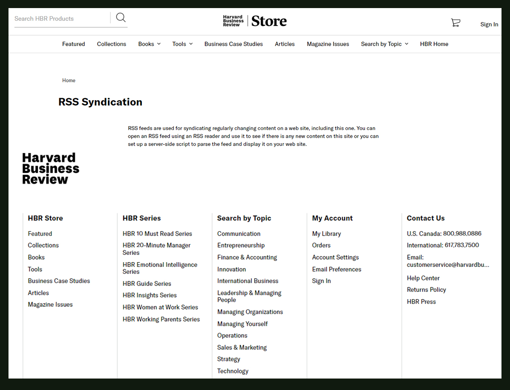Visit the HBR 10 Must Read Series link
Image resolution: width=510 pixels, height=390 pixels.
(x=157, y=233)
